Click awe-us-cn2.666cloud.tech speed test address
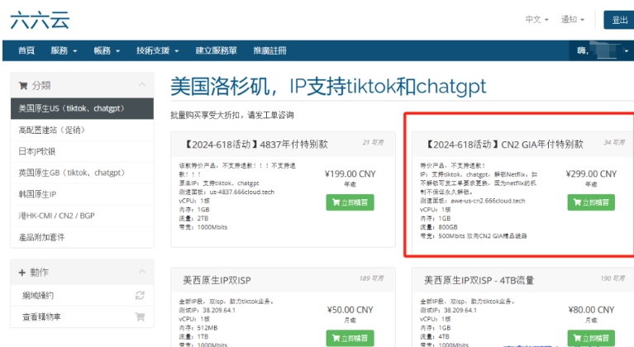634x347 pixels. pos(488,201)
